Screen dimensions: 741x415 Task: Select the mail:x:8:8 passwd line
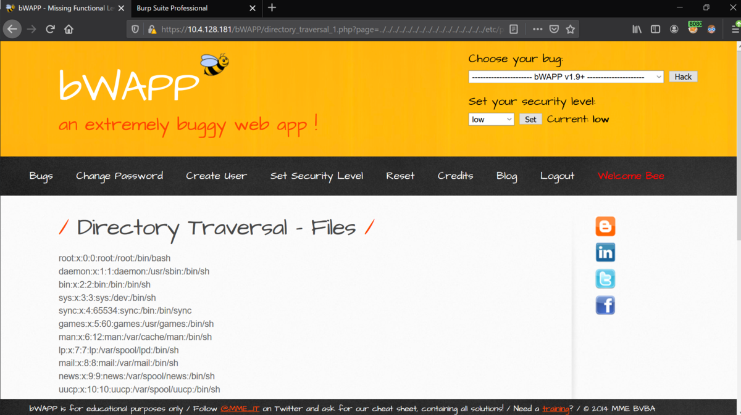tap(119, 363)
